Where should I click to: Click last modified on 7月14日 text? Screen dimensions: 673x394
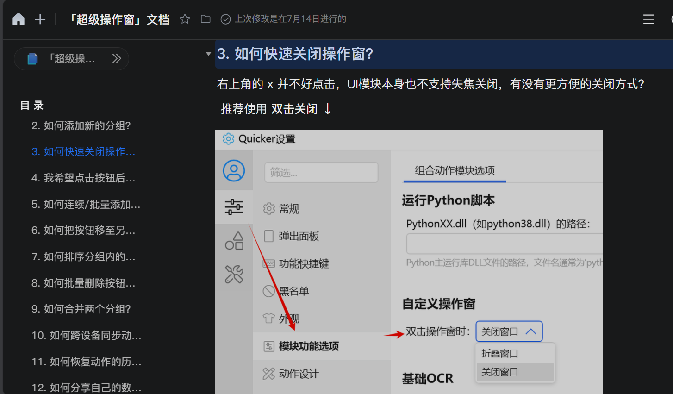pos(290,19)
